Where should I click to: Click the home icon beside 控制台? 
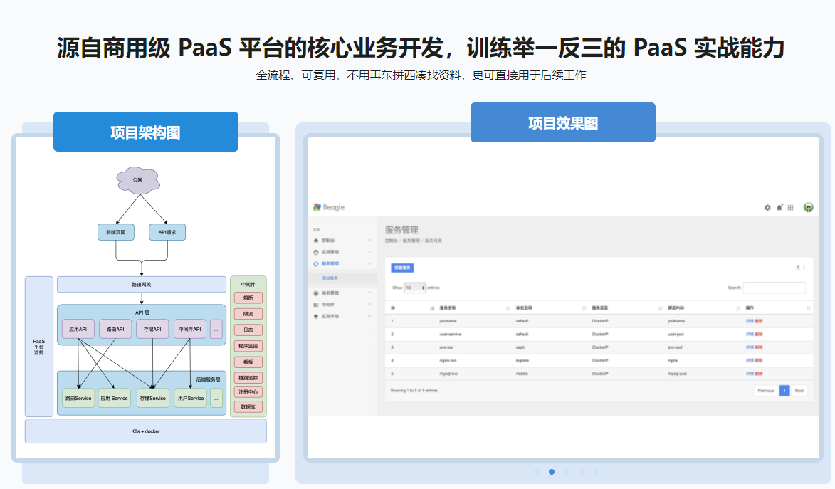coord(316,241)
